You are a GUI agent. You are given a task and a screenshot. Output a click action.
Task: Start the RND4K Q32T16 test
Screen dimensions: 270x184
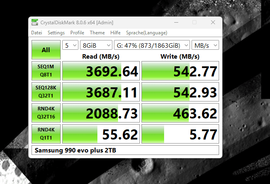(x=46, y=113)
